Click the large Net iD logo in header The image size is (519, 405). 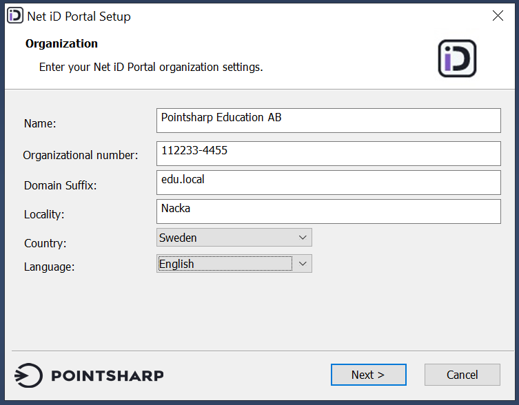click(x=457, y=59)
